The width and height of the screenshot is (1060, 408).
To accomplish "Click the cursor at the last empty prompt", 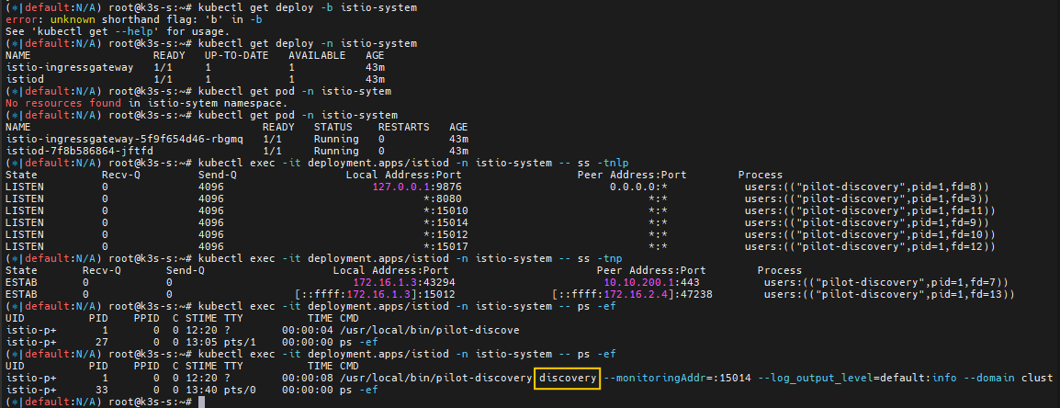I will pos(201,402).
